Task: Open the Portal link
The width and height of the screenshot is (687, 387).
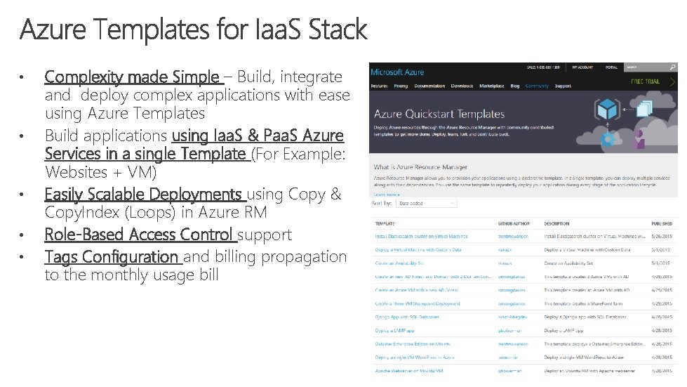Action: click(x=611, y=67)
